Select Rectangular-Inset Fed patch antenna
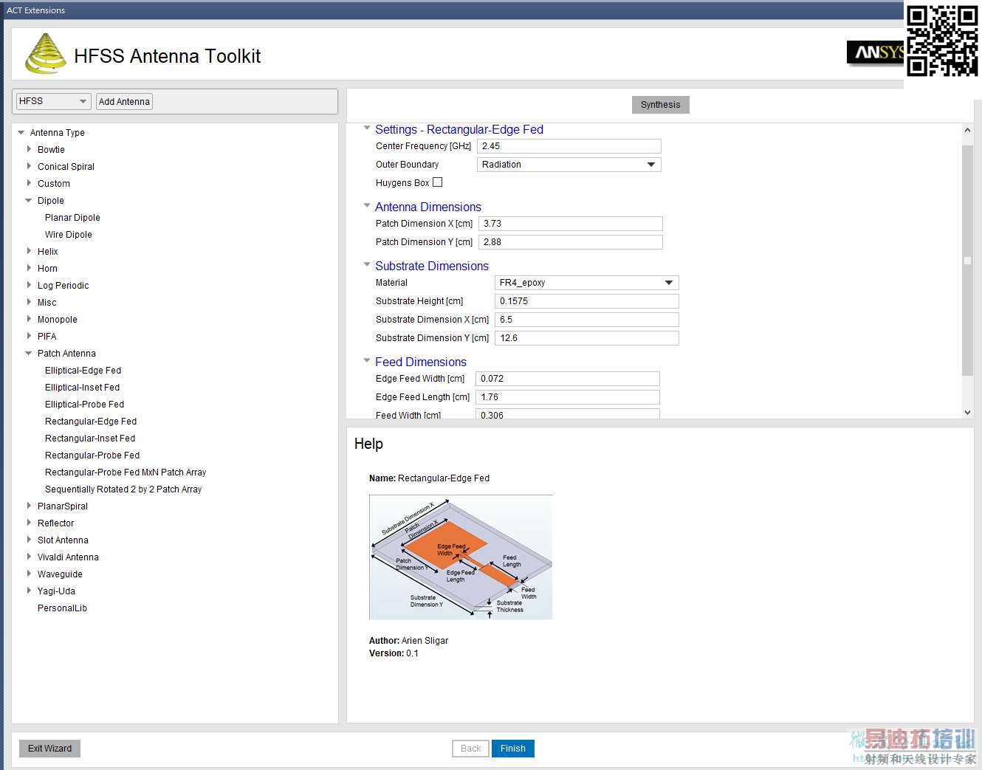982x770 pixels. (90, 439)
